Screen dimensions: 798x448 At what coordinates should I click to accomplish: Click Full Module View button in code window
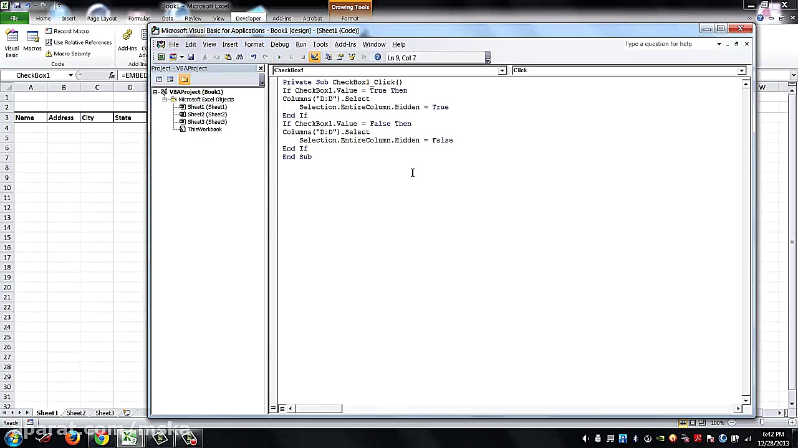pyautogui.click(x=282, y=409)
